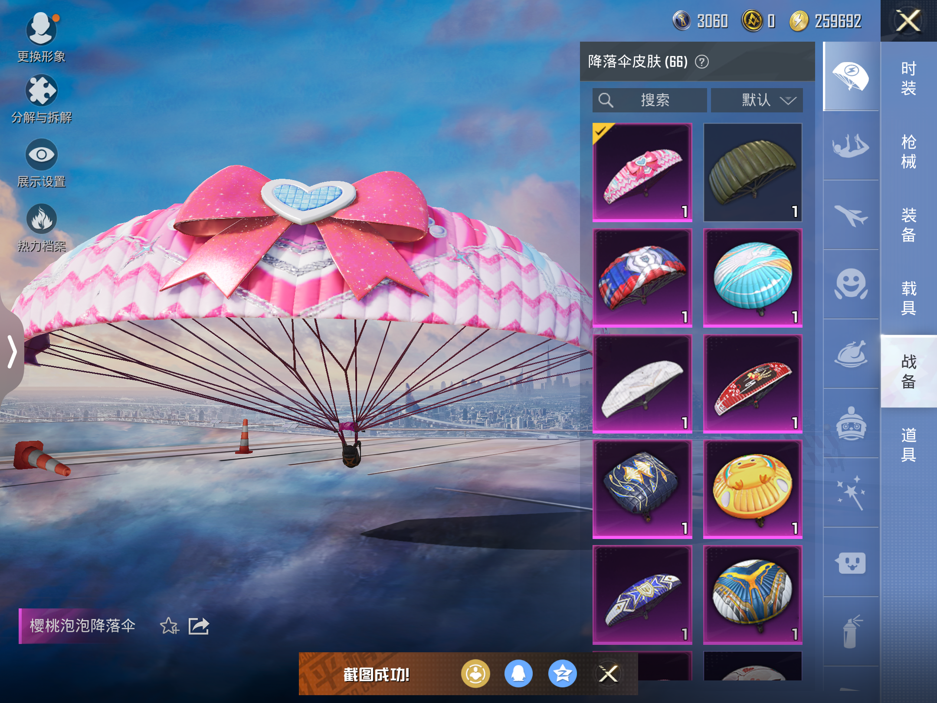Select the olive green default parachute
The width and height of the screenshot is (937, 703).
(x=753, y=172)
